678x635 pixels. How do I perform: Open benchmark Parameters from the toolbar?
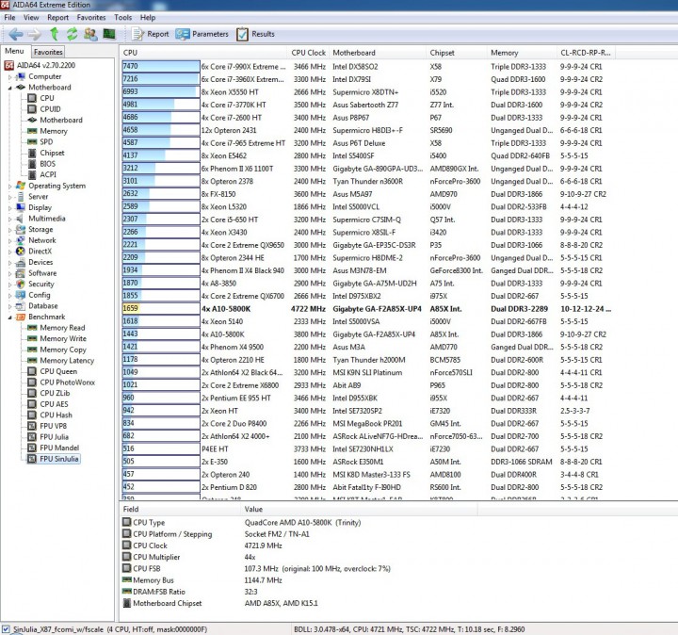(x=202, y=34)
